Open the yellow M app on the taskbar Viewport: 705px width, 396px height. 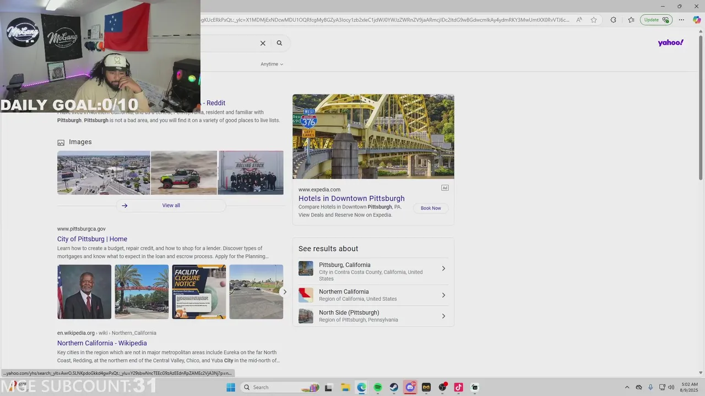[426, 387]
